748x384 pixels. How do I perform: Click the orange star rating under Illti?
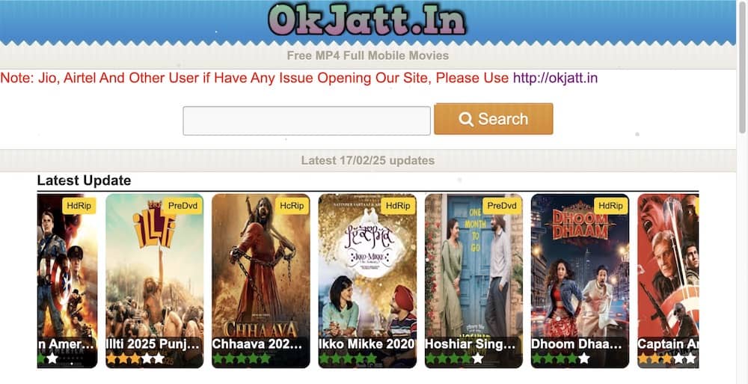[135, 359]
